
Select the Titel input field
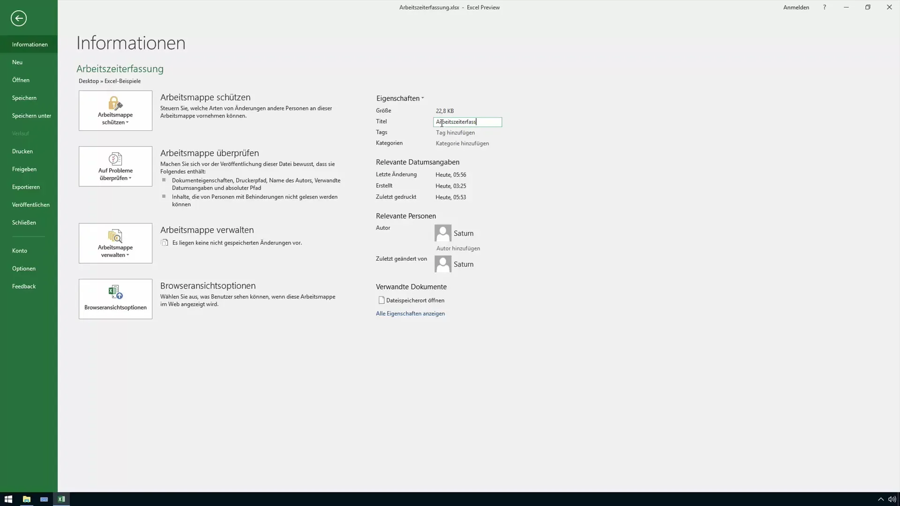pyautogui.click(x=467, y=122)
